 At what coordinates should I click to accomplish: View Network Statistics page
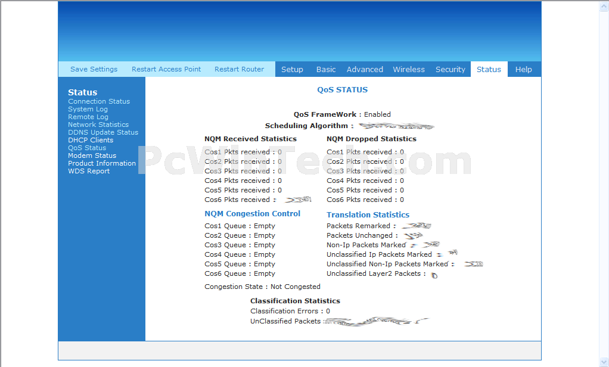[98, 125]
